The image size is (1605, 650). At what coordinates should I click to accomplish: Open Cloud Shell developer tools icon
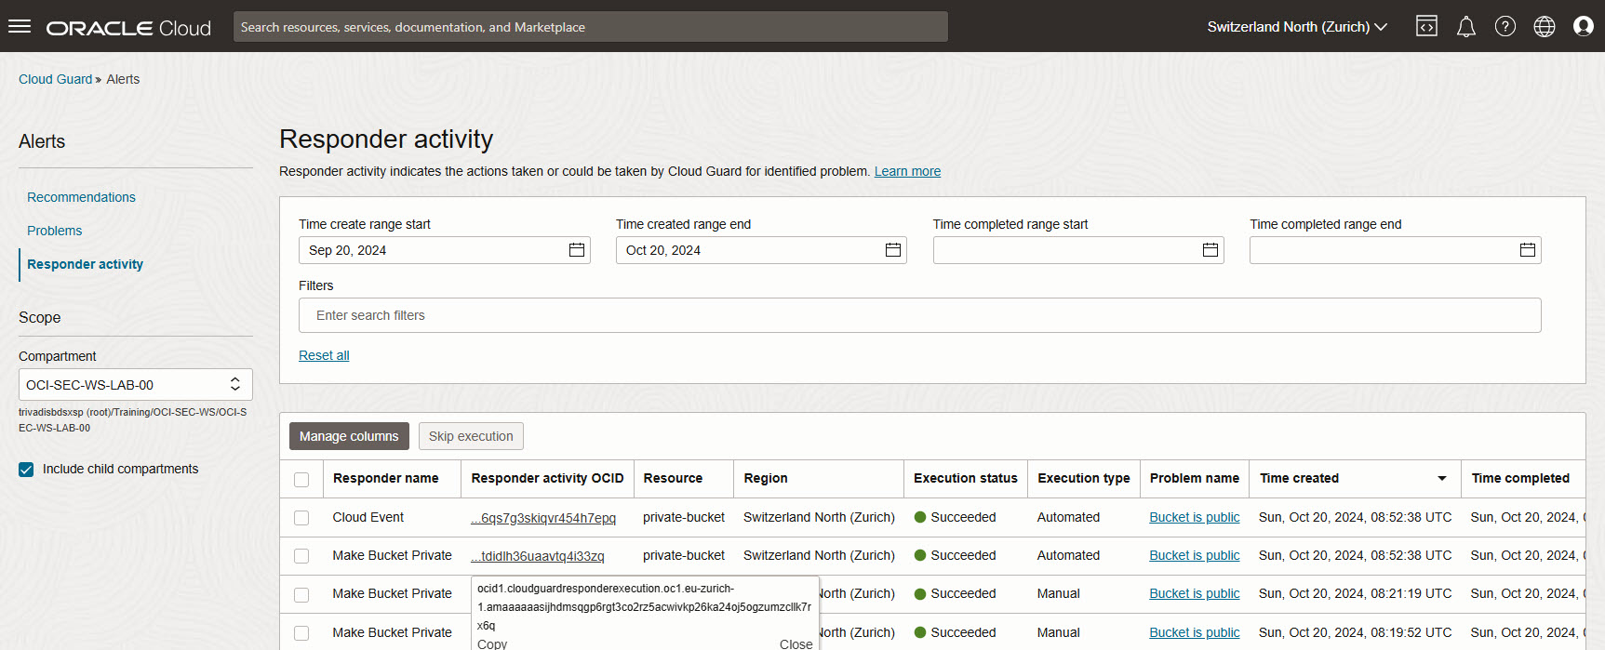[x=1426, y=26]
